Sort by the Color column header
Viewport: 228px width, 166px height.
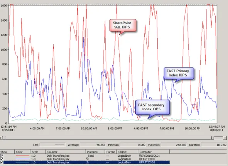(x=22, y=152)
